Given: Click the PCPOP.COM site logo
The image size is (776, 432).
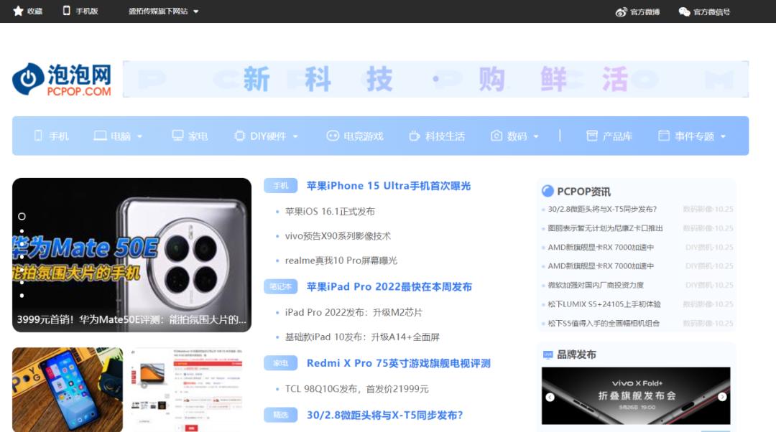Looking at the screenshot, I should 62,79.
